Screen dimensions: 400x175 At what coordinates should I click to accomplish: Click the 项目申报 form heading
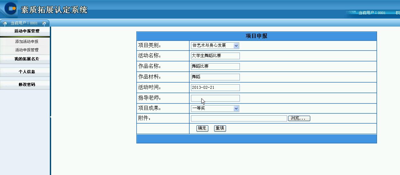(256, 36)
